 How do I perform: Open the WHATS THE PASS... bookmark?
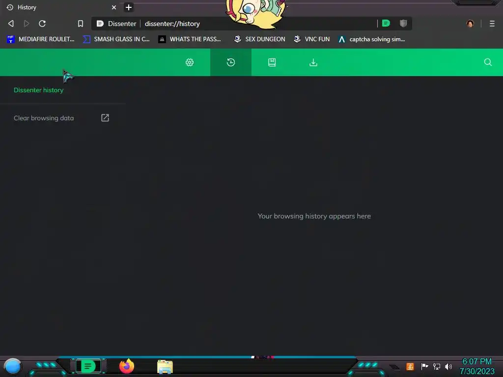pos(190,39)
